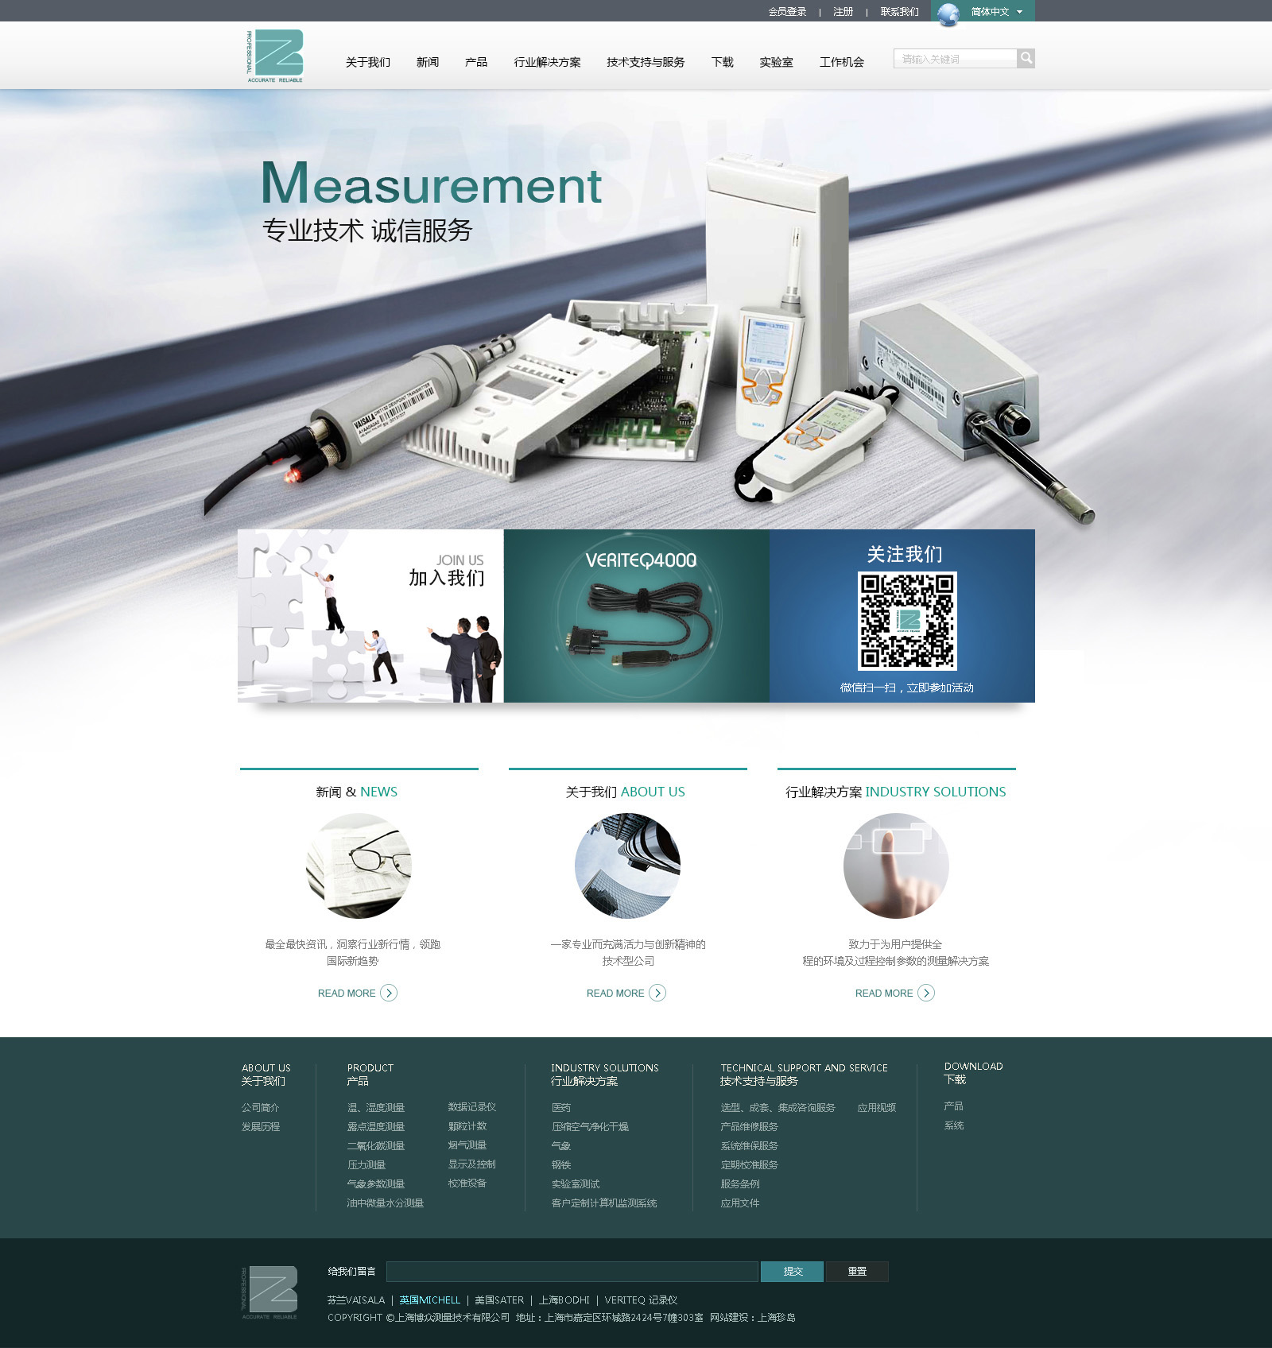Open the 下载 menu item

[723, 62]
